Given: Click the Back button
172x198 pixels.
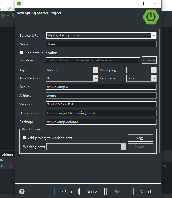Looking at the screenshot, I should (x=67, y=191).
